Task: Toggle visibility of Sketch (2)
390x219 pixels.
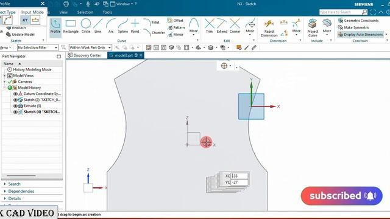Action: point(15,100)
